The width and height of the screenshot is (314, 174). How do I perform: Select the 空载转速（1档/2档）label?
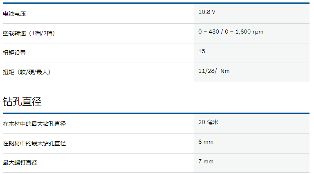click(29, 33)
